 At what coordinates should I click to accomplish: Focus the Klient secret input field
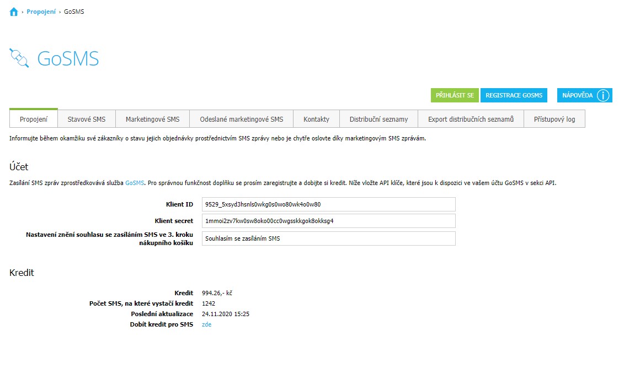point(328,221)
